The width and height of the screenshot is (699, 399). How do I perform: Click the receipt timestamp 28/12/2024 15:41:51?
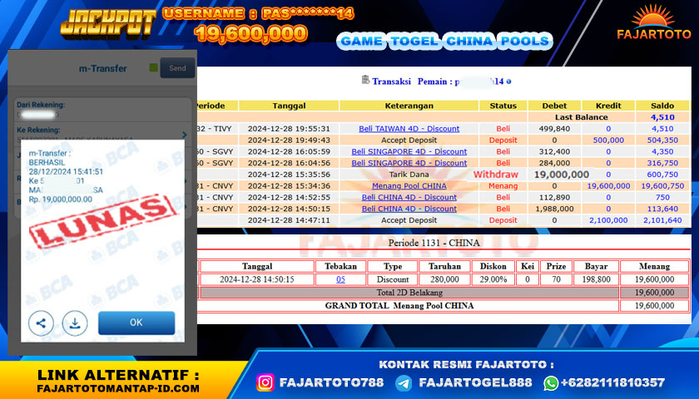(66, 171)
